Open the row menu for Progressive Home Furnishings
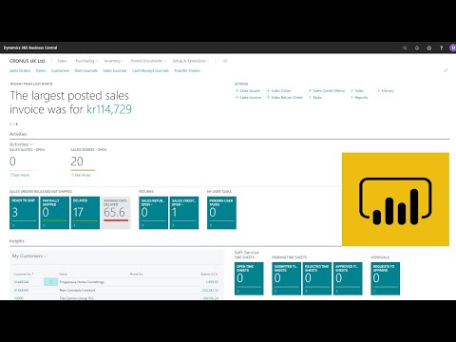Viewport: 456px width, 342px height. [x=50, y=282]
